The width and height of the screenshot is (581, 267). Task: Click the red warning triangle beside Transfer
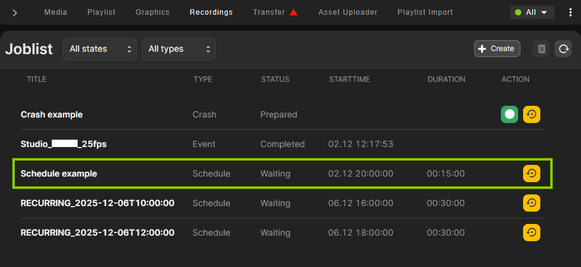293,12
